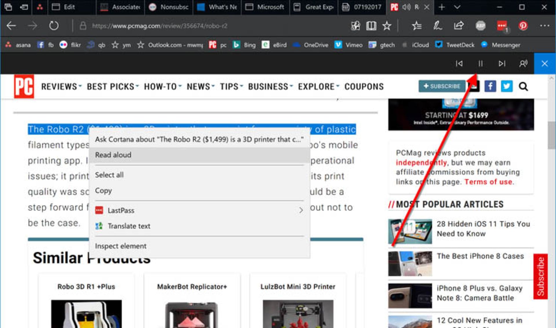Click the Share icon in toolbar
The width and height of the screenshot is (556, 328).
[x=459, y=26]
